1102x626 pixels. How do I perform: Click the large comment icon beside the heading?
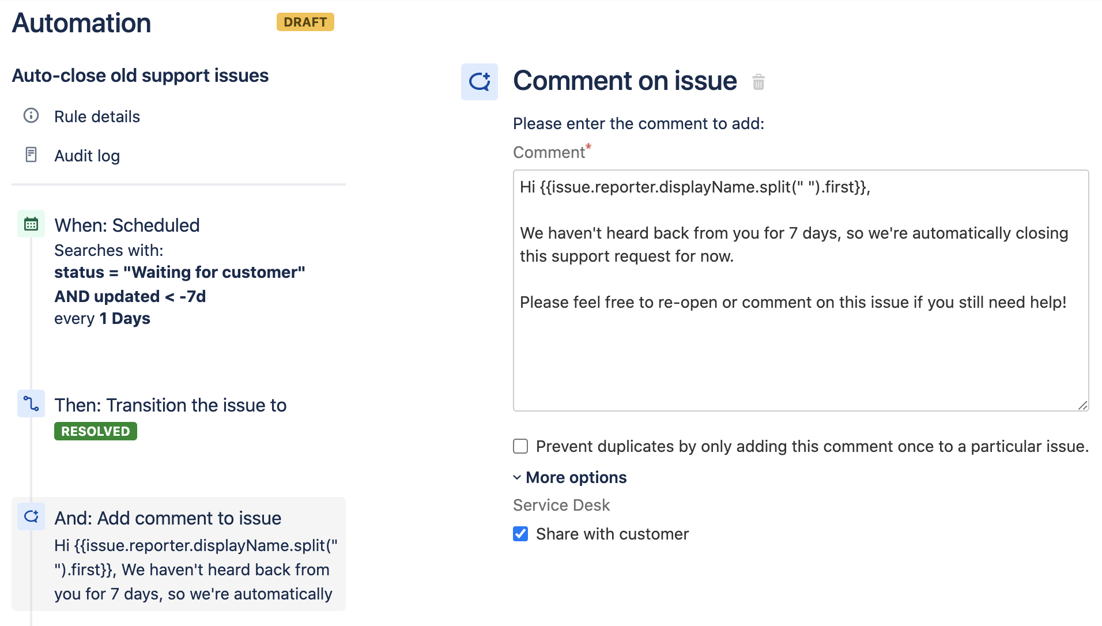coord(480,82)
